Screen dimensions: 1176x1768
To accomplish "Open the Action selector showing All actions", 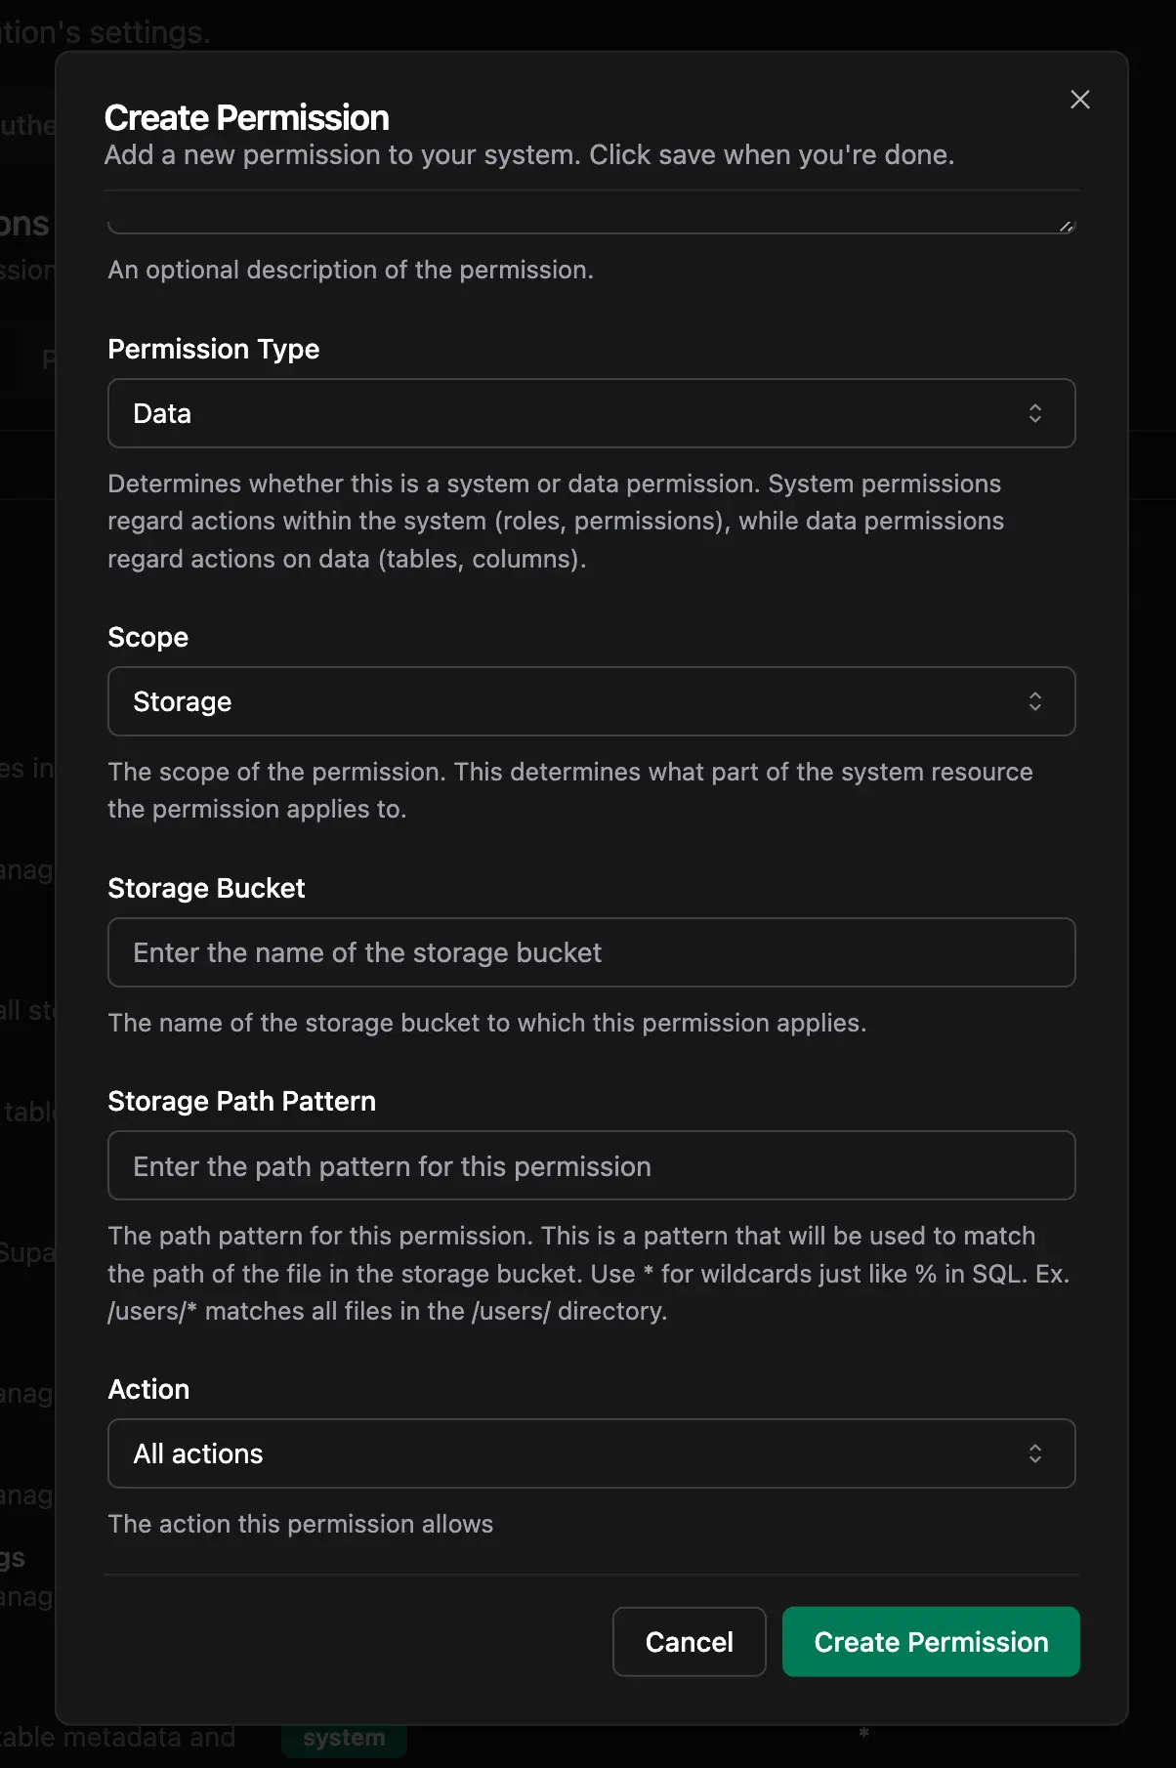I will coord(591,1453).
